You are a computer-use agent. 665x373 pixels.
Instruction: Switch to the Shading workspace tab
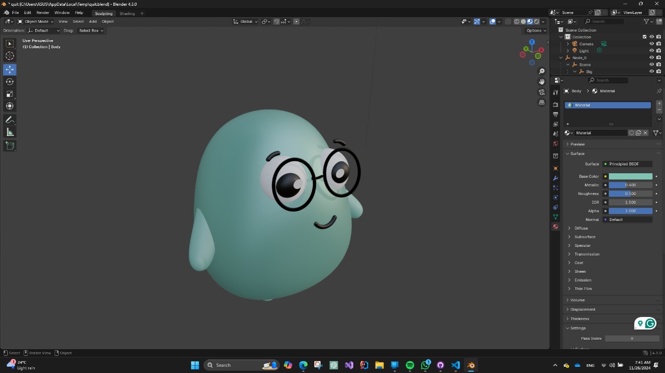point(127,13)
